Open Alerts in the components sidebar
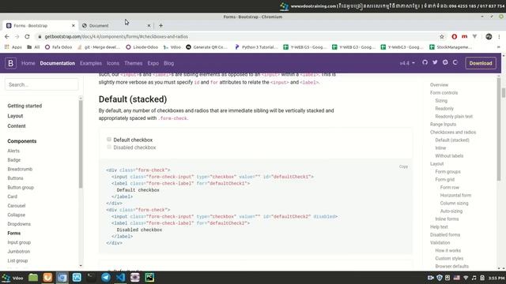Screen dimensions: 506x284 [13, 151]
